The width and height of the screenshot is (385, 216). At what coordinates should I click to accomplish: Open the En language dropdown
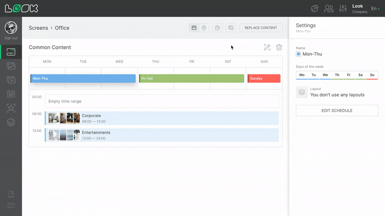(375, 9)
